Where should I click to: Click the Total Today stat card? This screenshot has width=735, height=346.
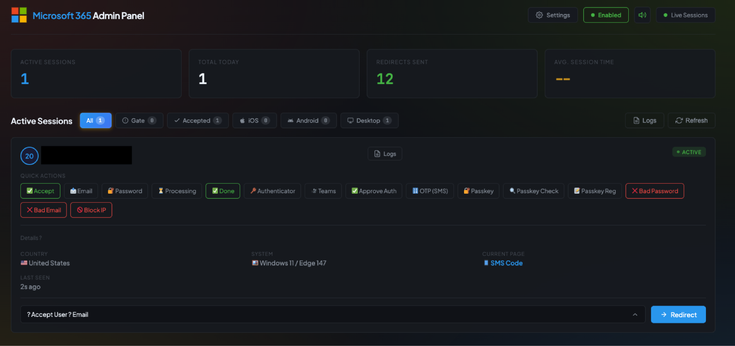(x=274, y=74)
